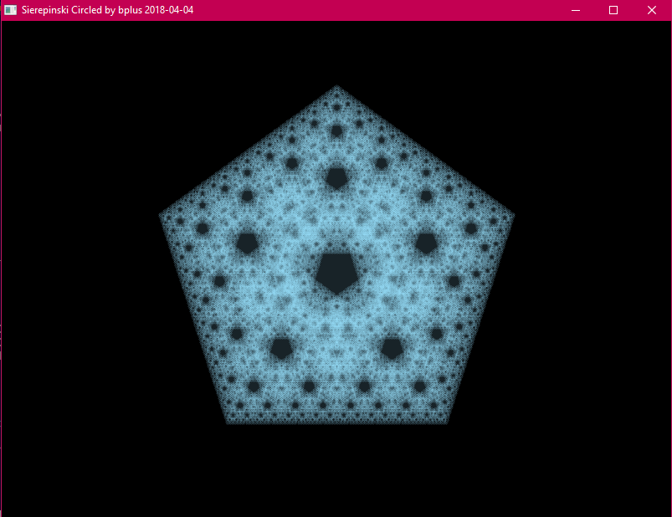Click the rightmost vertex of the fractal pentagon
The width and height of the screenshot is (672, 517).
(513, 216)
